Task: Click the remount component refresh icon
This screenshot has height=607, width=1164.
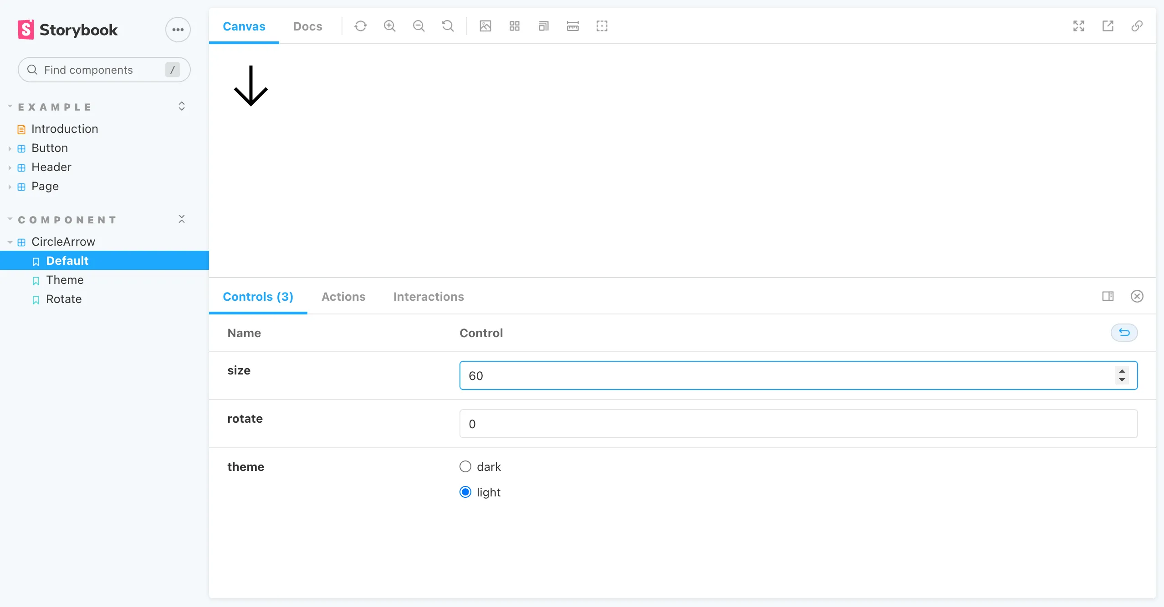Action: point(360,26)
